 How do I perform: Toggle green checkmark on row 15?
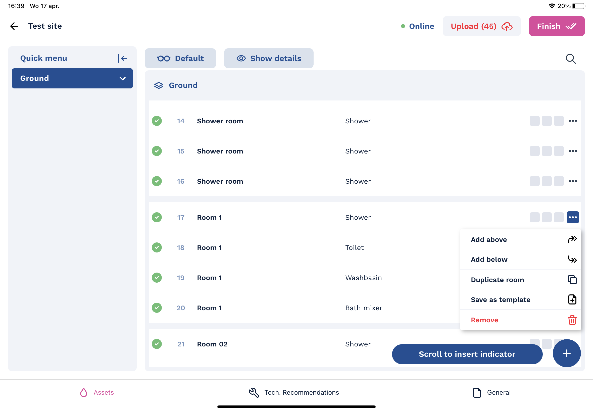(x=157, y=151)
